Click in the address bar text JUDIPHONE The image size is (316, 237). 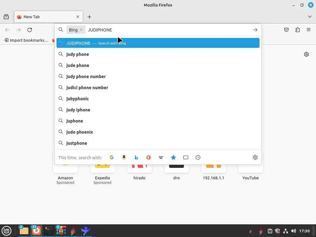point(100,30)
